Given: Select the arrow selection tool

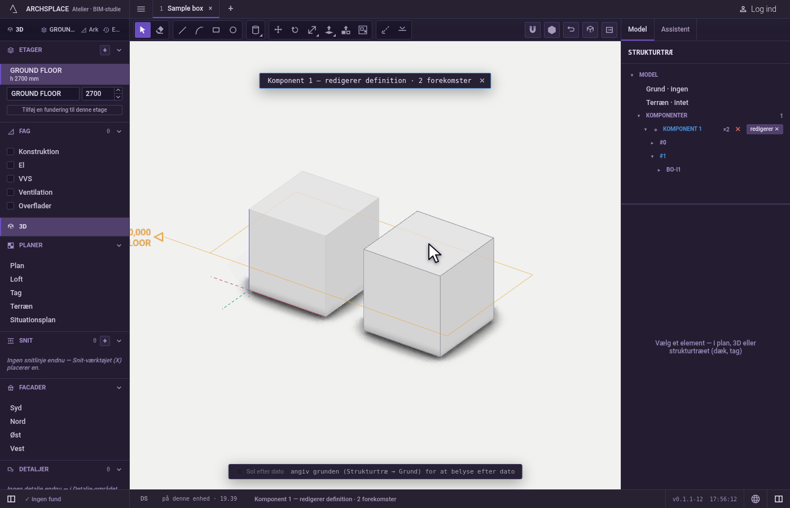Looking at the screenshot, I should point(143,30).
